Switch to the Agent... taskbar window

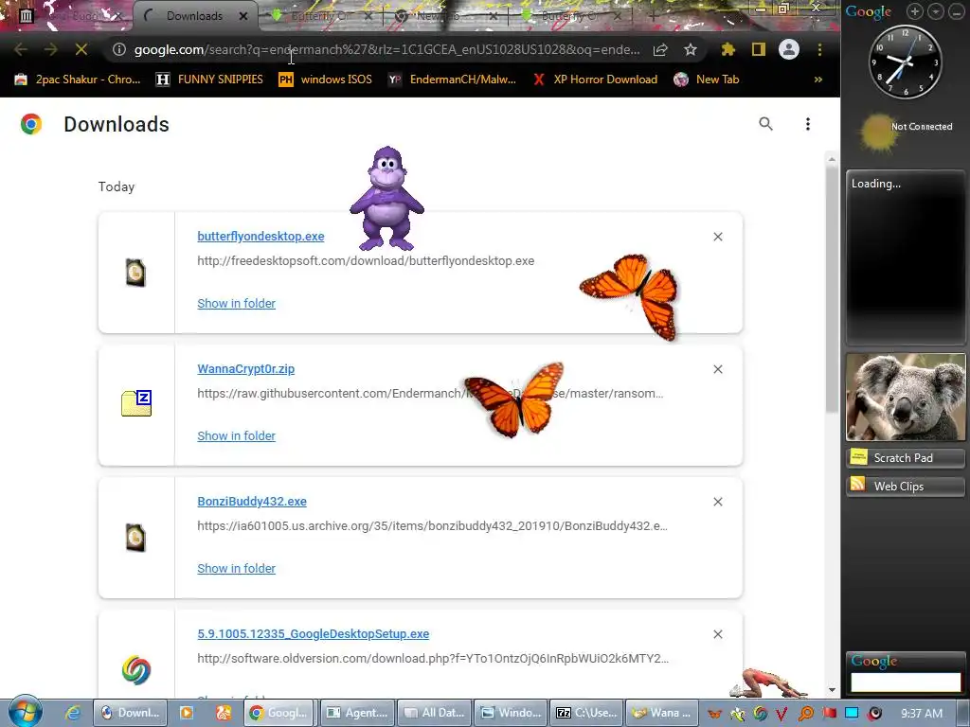click(358, 713)
